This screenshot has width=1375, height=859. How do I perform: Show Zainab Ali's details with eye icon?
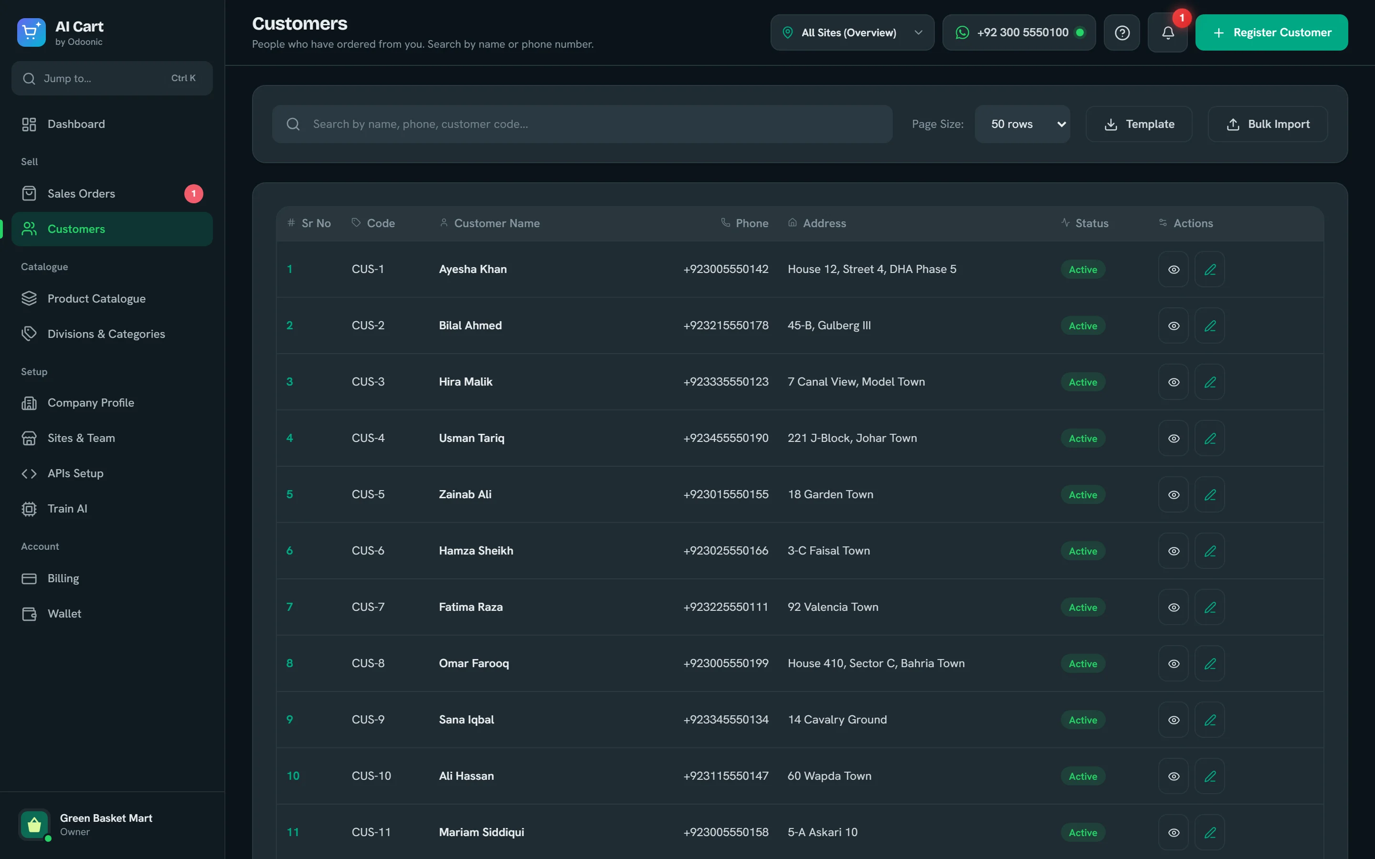pos(1174,494)
